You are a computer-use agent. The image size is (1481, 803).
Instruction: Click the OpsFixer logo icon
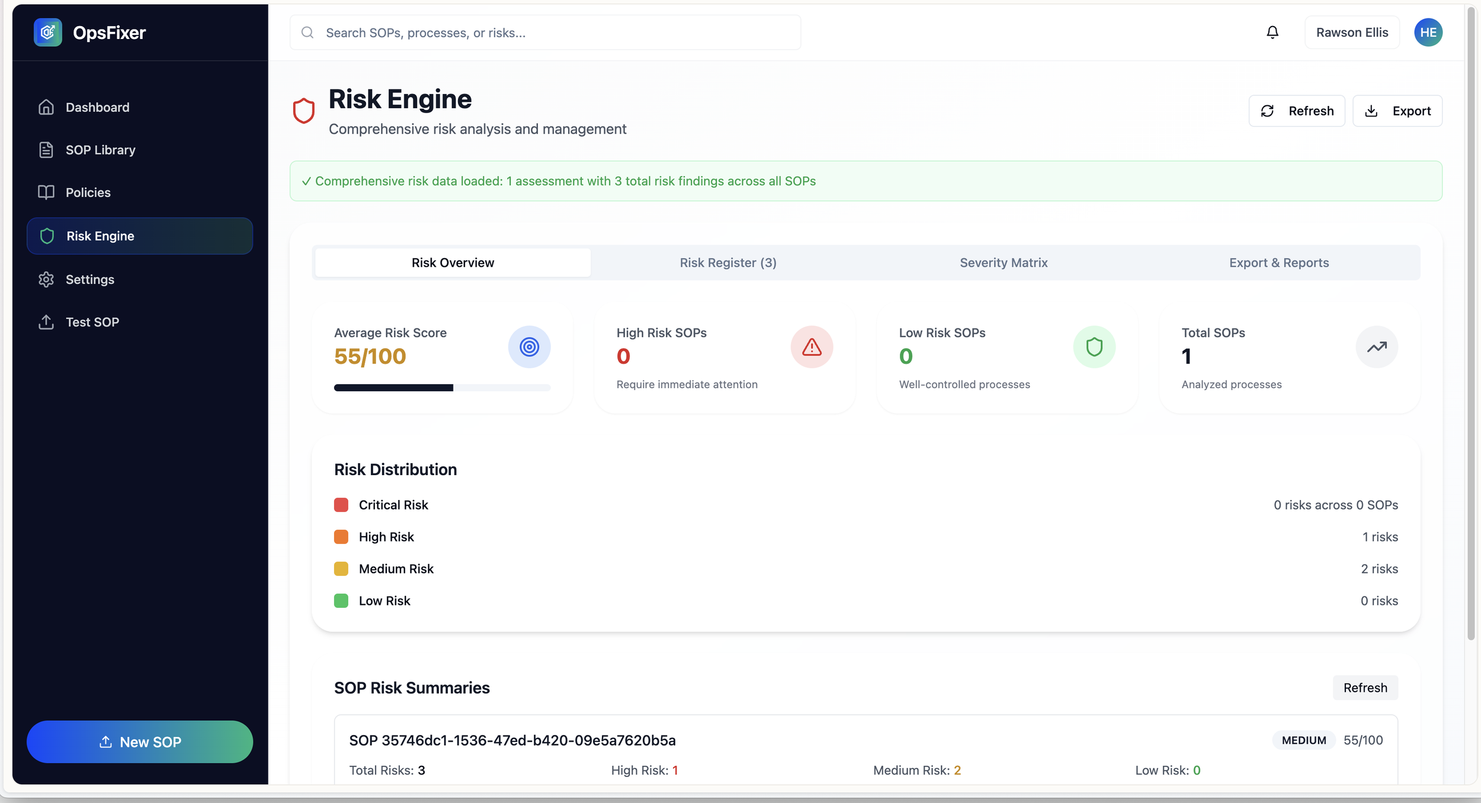click(48, 33)
